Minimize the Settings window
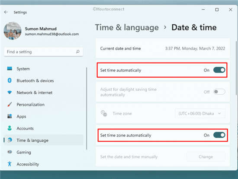Image resolution: width=238 pixels, height=179 pixels. coord(203,10)
